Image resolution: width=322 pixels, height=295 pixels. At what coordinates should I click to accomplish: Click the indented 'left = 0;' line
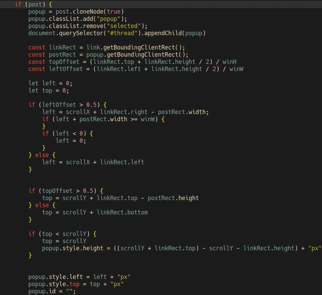point(71,141)
